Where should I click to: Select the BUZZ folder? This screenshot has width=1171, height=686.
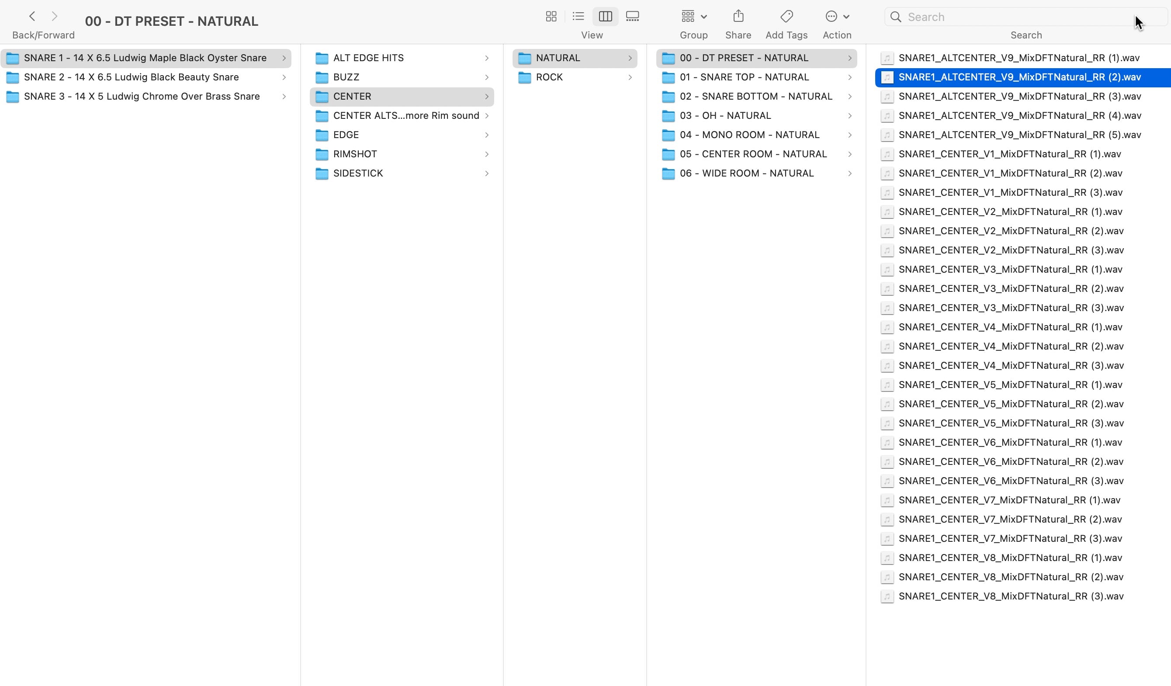click(346, 77)
